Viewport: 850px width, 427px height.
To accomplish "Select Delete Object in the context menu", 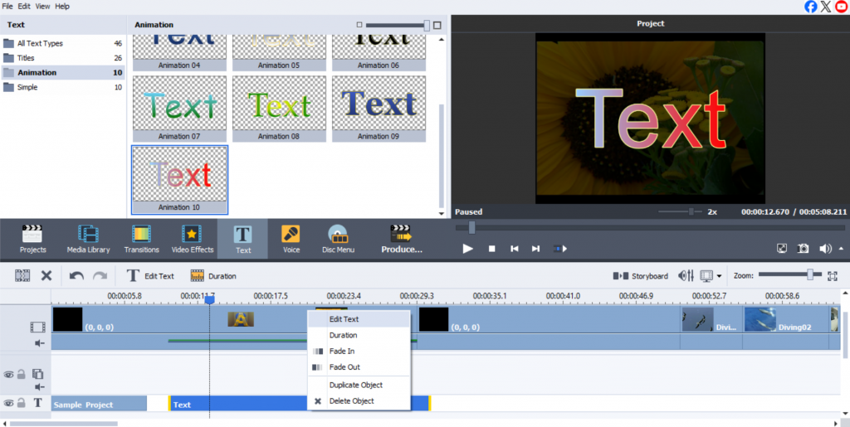I will tap(351, 401).
